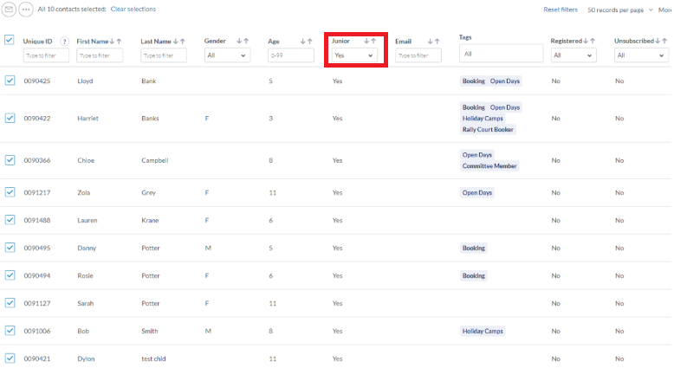Sort Last Name ascending with up arrow

tap(183, 42)
